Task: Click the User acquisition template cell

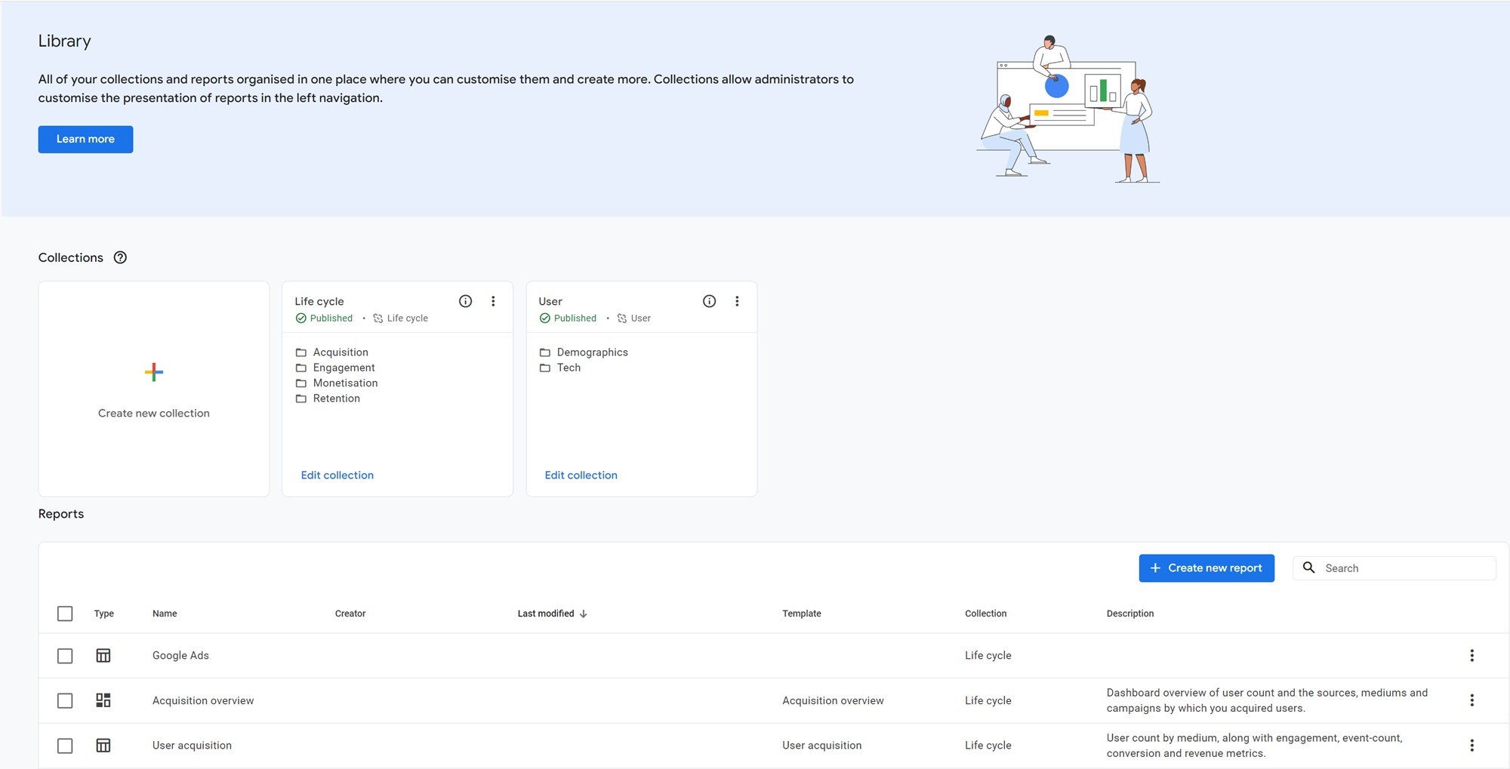Action: point(821,746)
